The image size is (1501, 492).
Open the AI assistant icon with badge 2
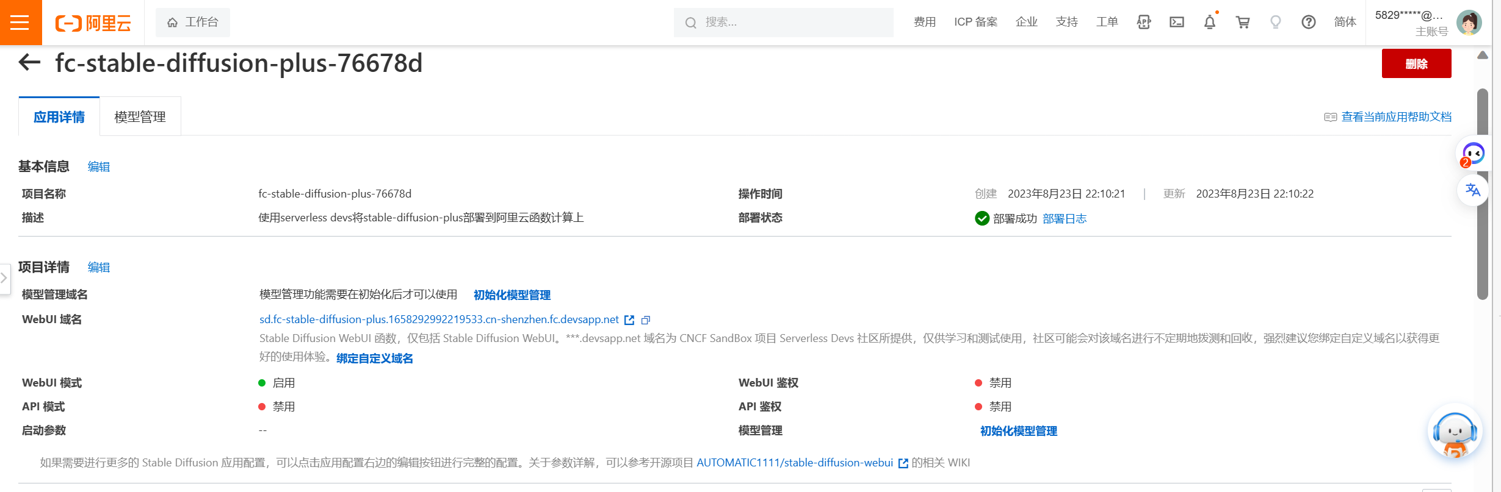tap(1473, 153)
